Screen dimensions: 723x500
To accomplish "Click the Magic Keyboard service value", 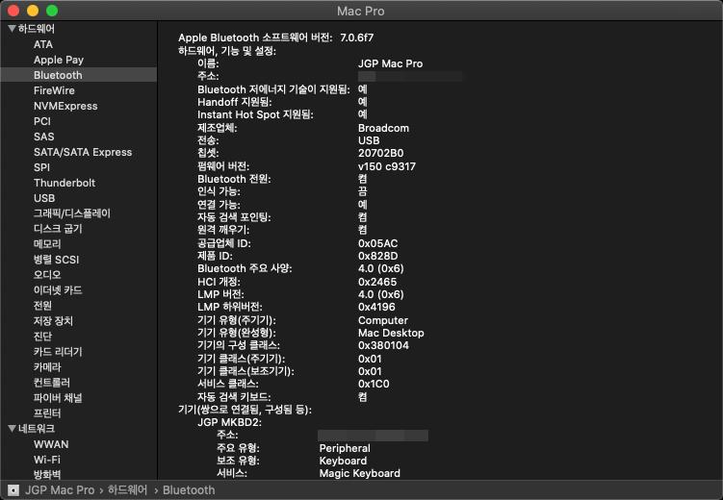I will 360,473.
